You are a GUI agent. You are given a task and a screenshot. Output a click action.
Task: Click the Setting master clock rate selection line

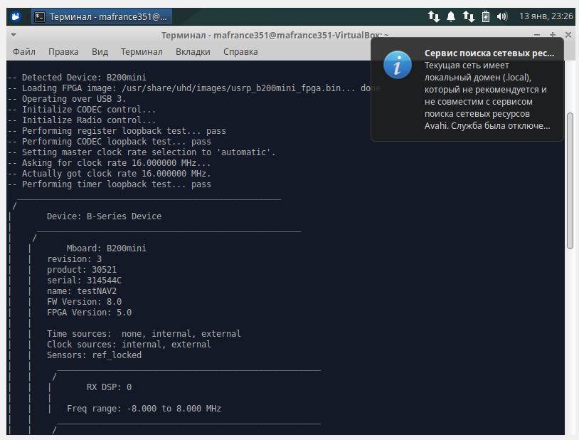click(x=142, y=152)
